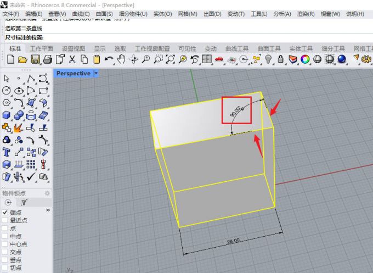The width and height of the screenshot is (373, 273).
Task: Click the Rotate view icon
Action: click(x=133, y=59)
